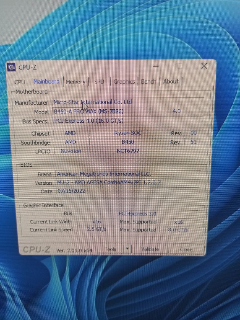This screenshot has width=240, height=320.
Task: Click the Validate button
Action: click(x=150, y=249)
